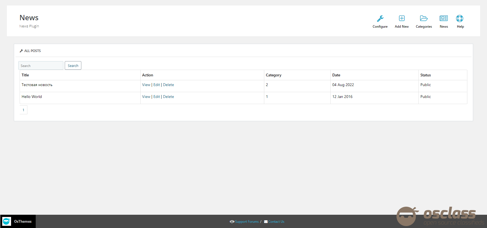Image resolution: width=487 pixels, height=228 pixels.
Task: Go to pagination page 1
Action: [x=24, y=110]
